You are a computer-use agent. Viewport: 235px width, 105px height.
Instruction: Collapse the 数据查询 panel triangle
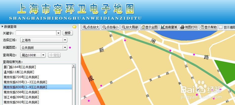[x=2, y=27]
